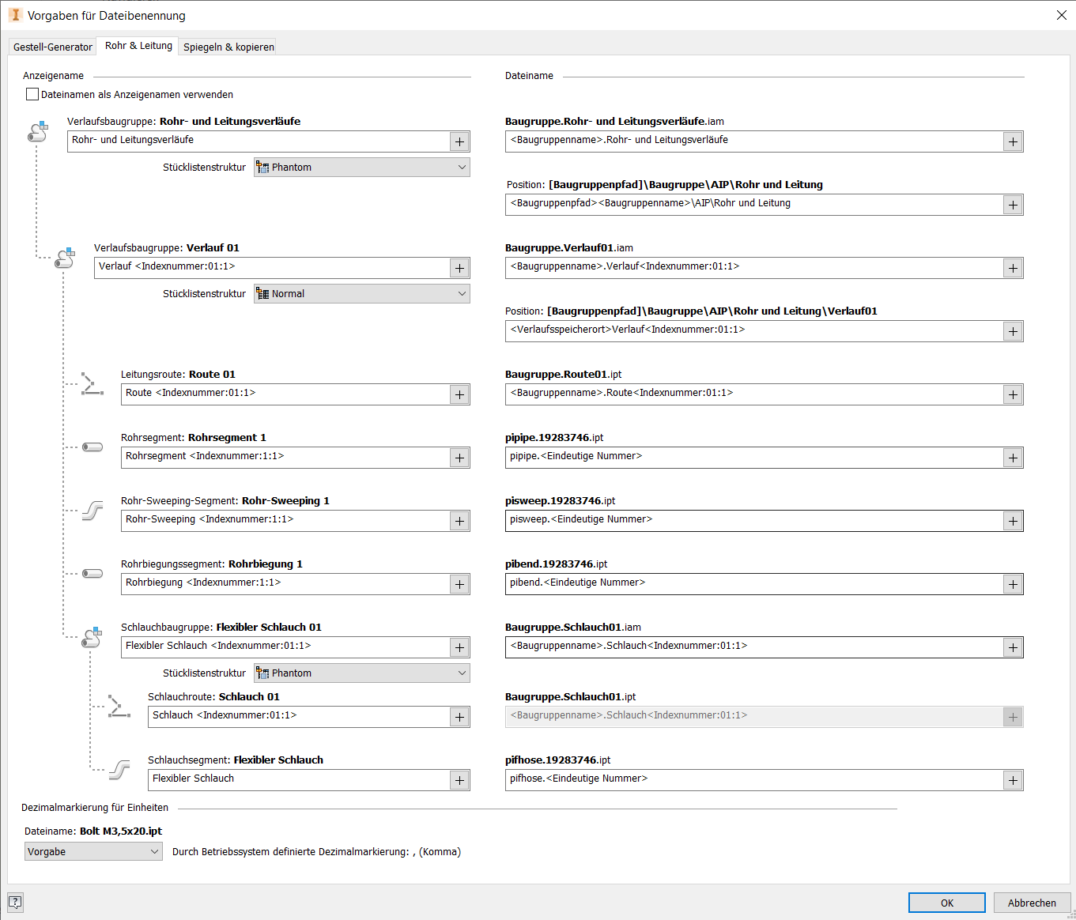
Task: Open the Stücklistenstruktur dropdown showing Normal
Action: click(x=361, y=294)
